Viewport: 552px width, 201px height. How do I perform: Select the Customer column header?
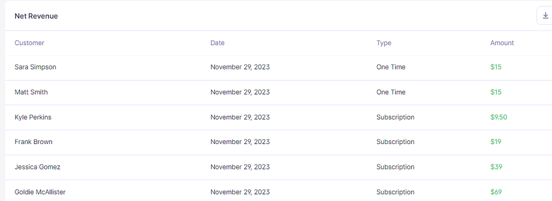(x=29, y=43)
